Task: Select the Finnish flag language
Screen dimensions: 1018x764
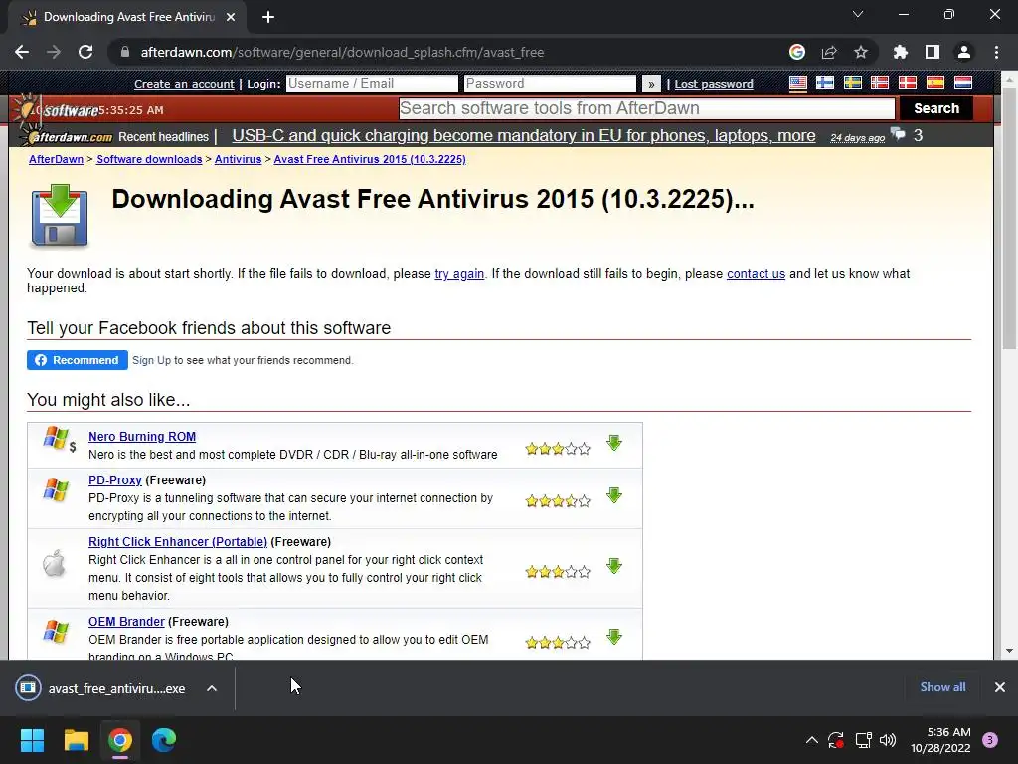Action: tap(825, 83)
